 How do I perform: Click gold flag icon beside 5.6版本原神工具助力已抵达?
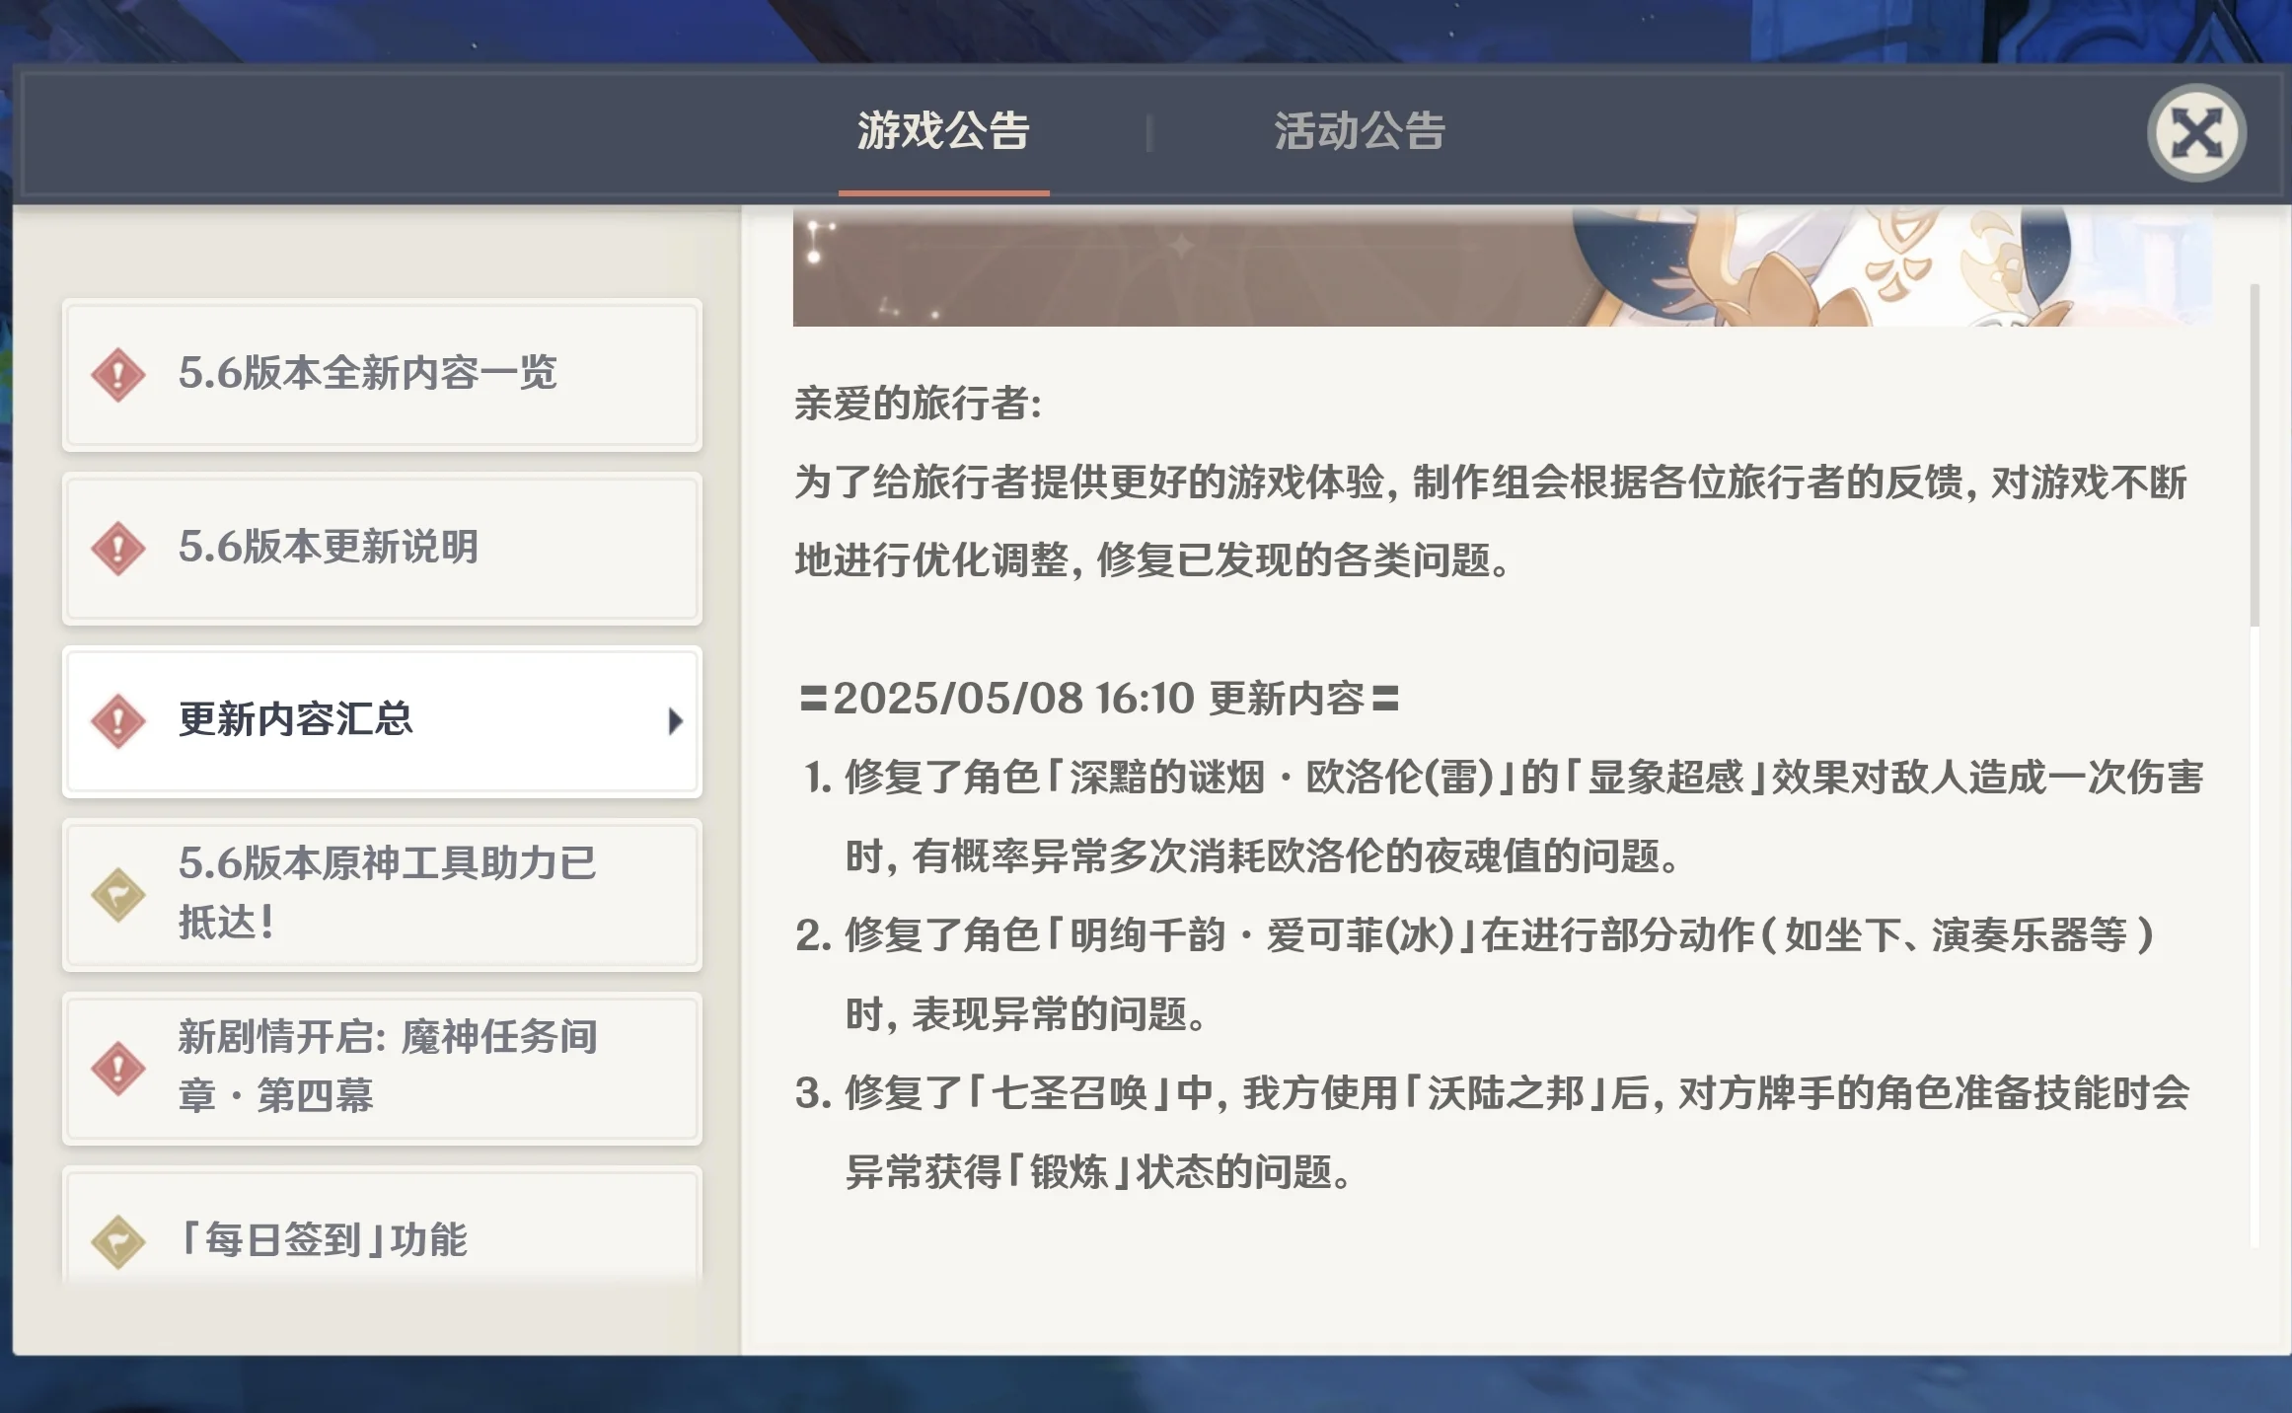point(118,895)
